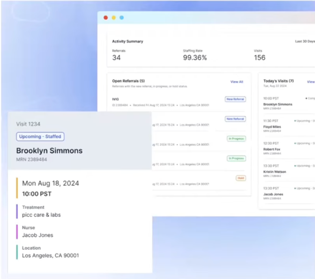315x279 pixels.
Task: Click Visit 1234 heading
Action: (28, 124)
